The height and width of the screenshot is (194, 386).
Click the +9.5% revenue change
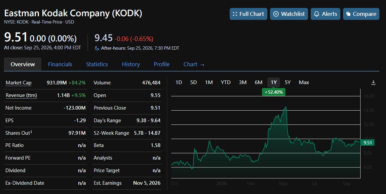(79, 95)
